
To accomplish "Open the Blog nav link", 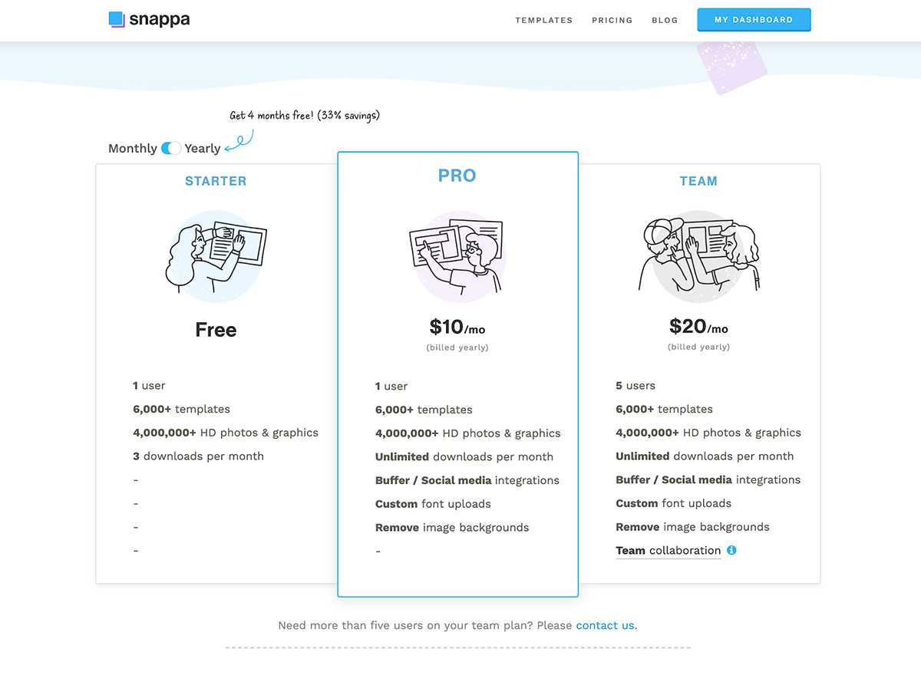I will coord(665,20).
